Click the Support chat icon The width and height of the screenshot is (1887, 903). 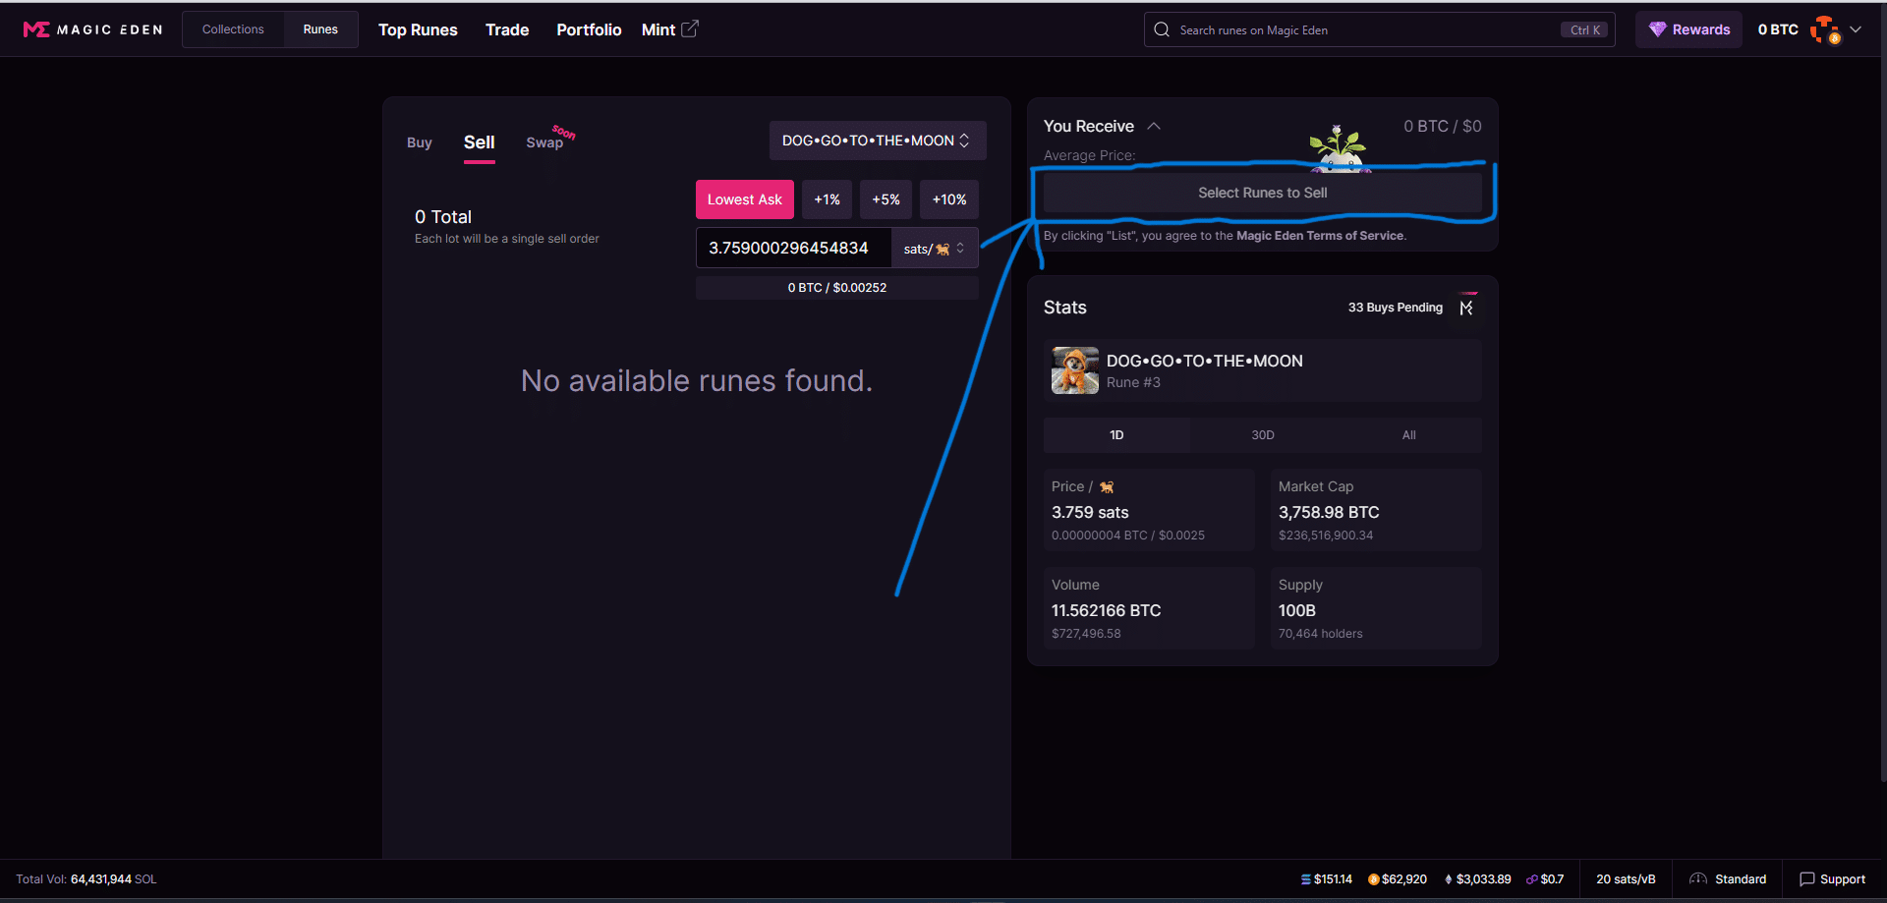coord(1806,879)
